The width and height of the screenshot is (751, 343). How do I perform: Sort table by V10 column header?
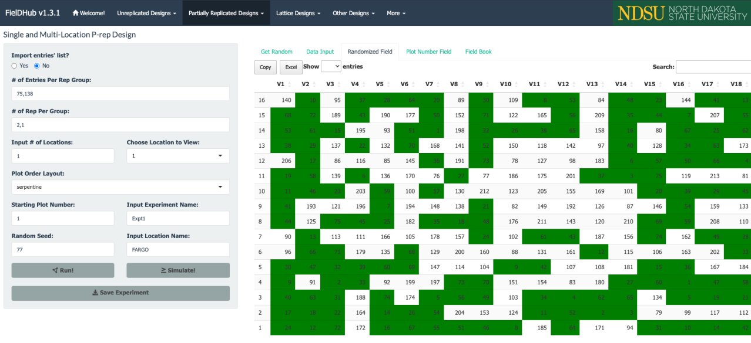pos(505,84)
